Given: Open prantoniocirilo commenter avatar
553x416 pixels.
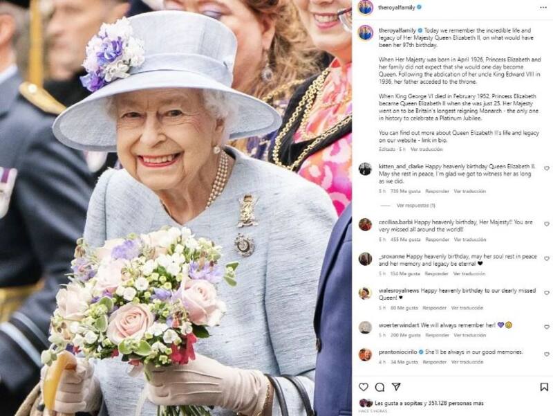Looking at the screenshot, I should (x=365, y=354).
